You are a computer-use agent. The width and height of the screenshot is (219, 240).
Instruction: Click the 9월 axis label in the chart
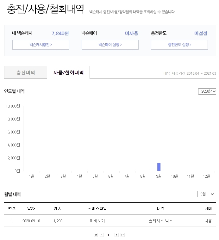[159, 176]
